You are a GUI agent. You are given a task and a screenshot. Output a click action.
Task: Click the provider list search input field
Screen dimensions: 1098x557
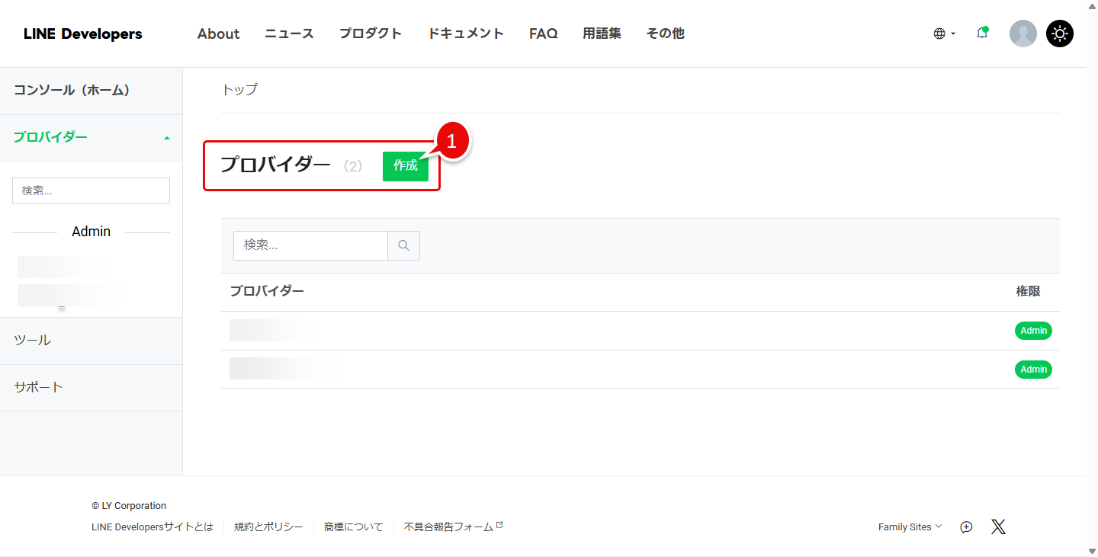pos(310,245)
